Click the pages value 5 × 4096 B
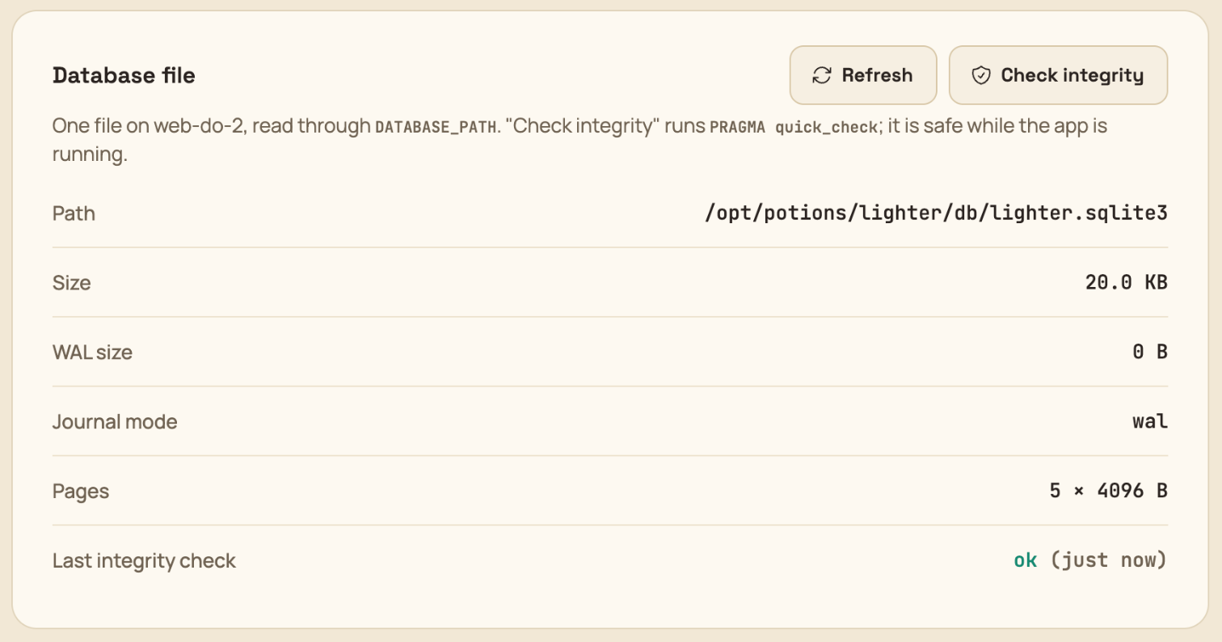1222x642 pixels. click(x=1109, y=492)
